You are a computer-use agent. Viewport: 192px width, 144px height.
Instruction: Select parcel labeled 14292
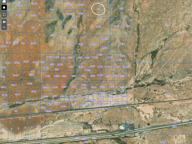[x=122, y=44]
